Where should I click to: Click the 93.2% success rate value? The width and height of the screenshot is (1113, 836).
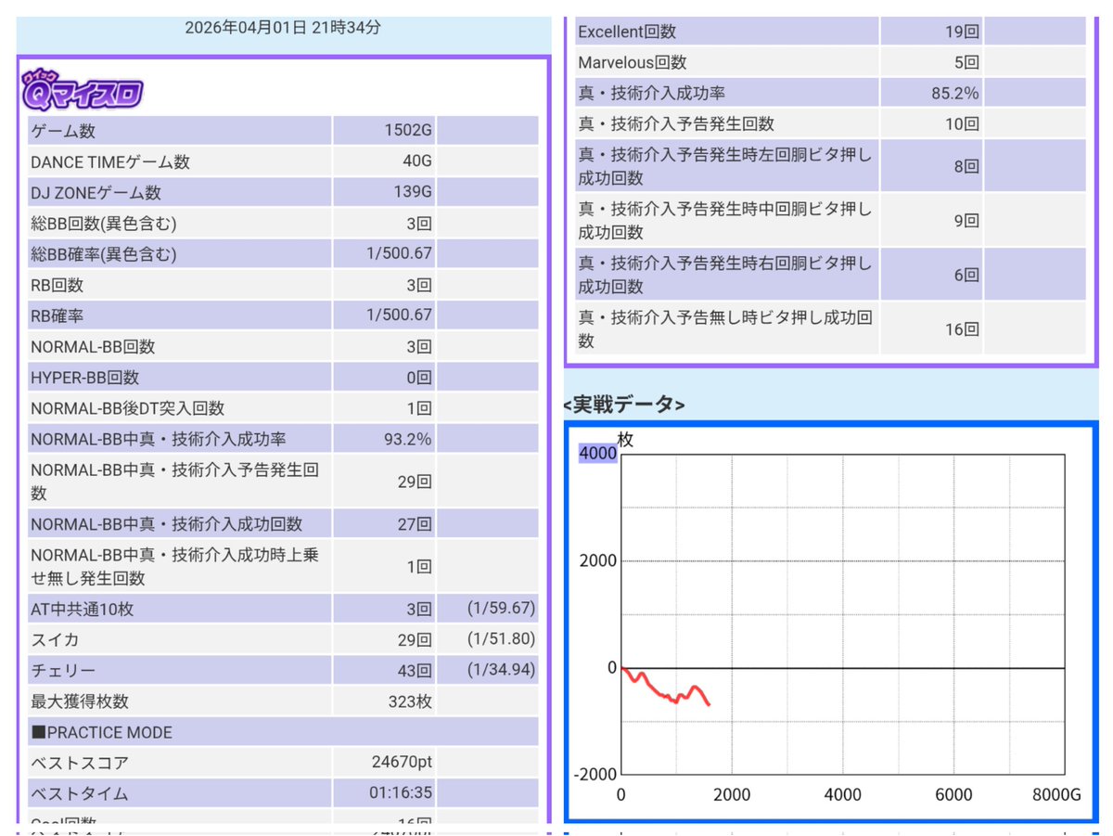pyautogui.click(x=408, y=439)
